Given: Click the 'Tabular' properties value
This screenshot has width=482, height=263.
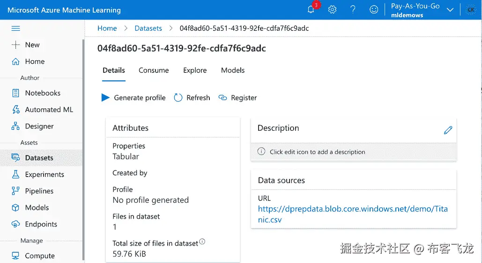Looking at the screenshot, I should point(126,156).
